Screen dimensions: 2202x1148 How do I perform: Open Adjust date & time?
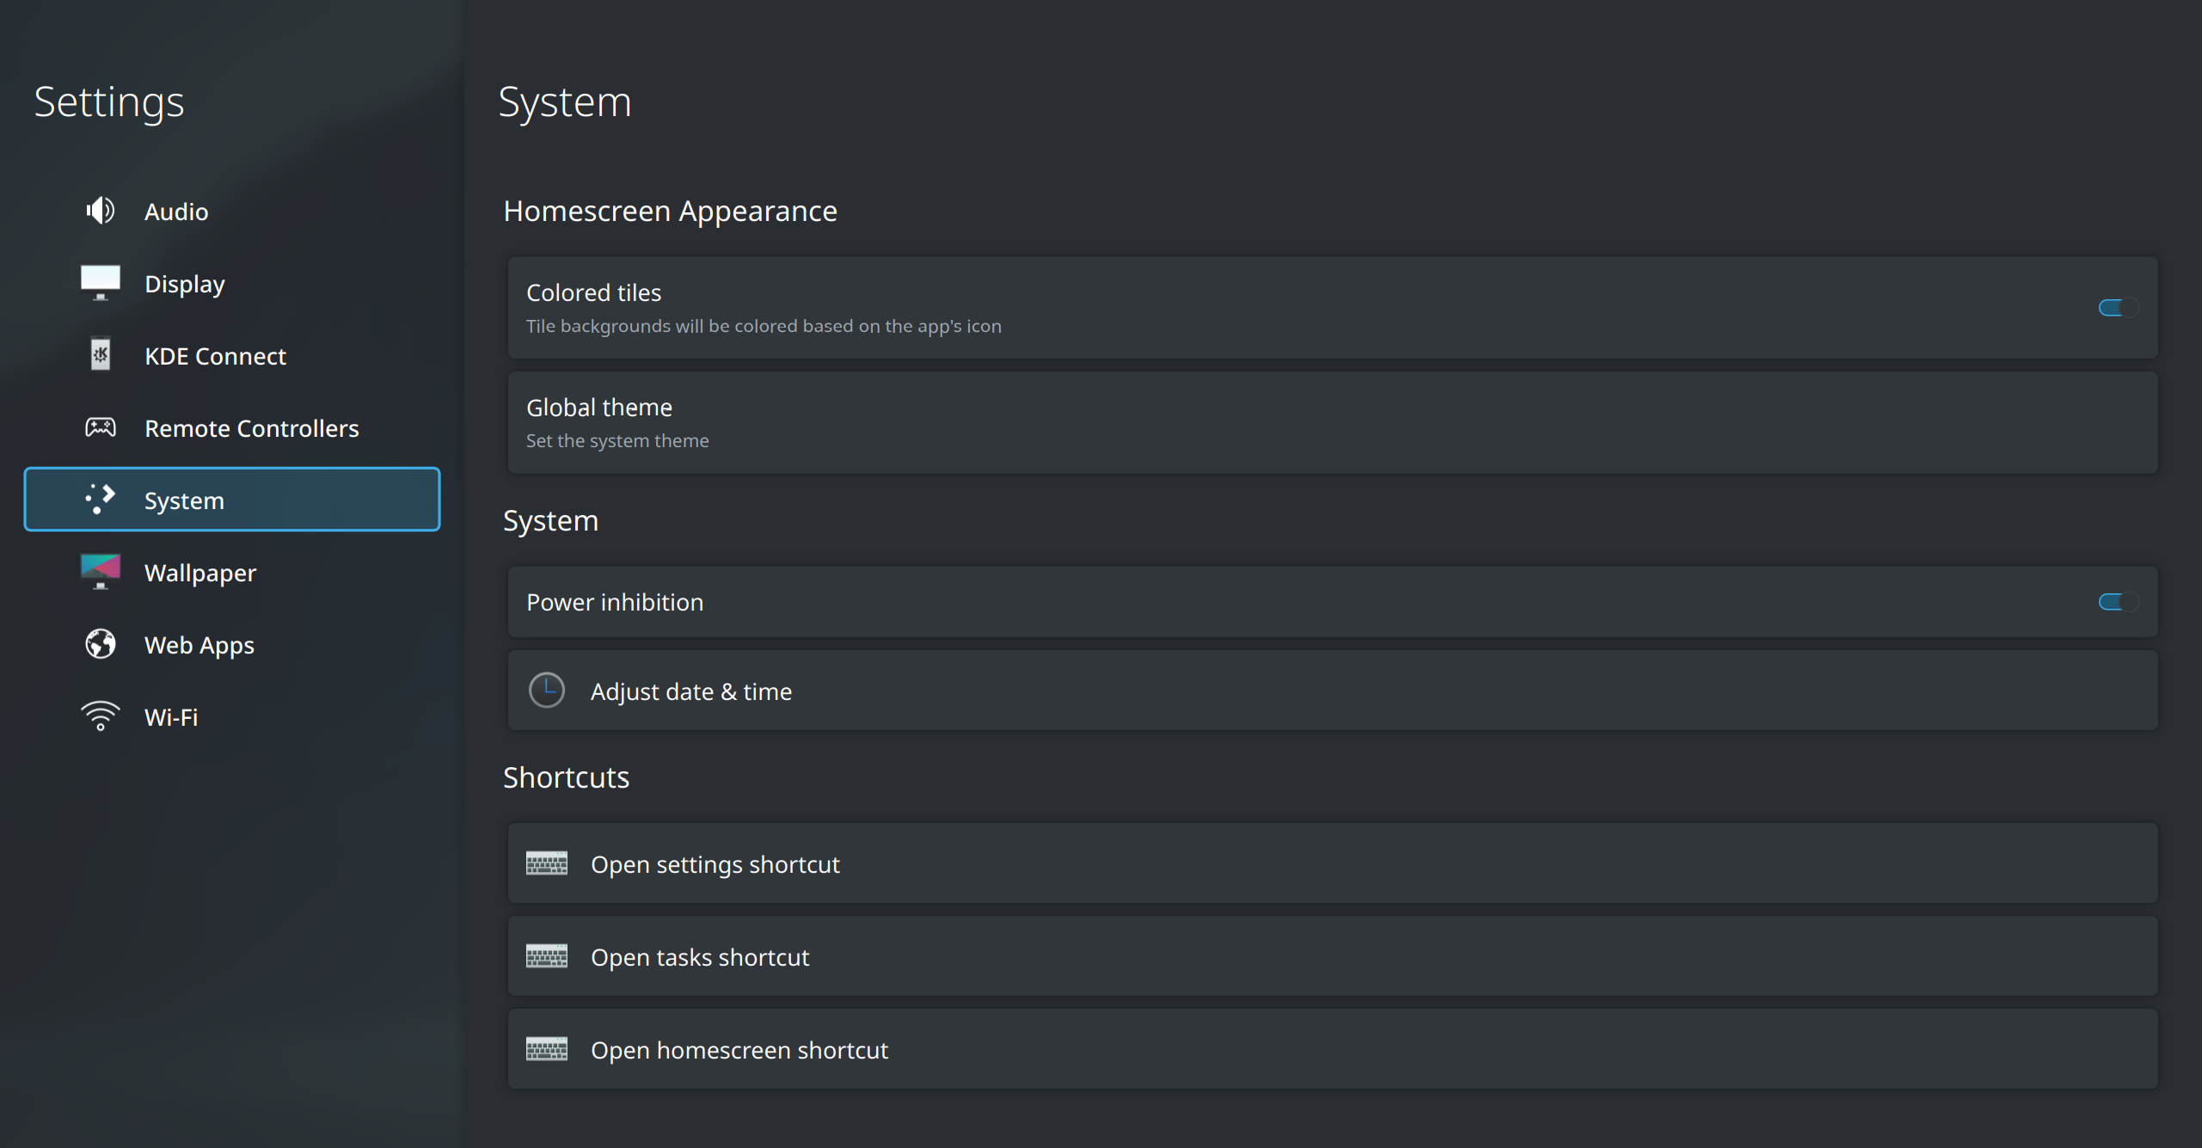[x=1332, y=691]
